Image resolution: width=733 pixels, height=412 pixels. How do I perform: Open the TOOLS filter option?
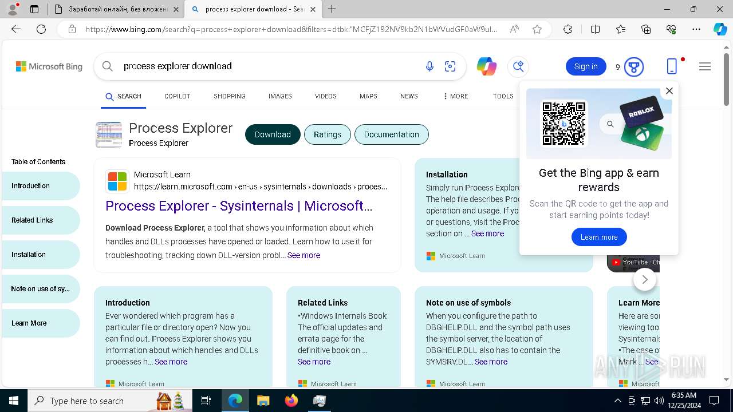[503, 96]
